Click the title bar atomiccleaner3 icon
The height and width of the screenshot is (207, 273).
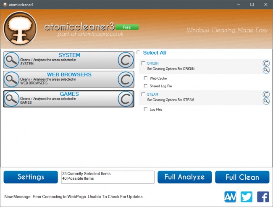pyautogui.click(x=5, y=5)
